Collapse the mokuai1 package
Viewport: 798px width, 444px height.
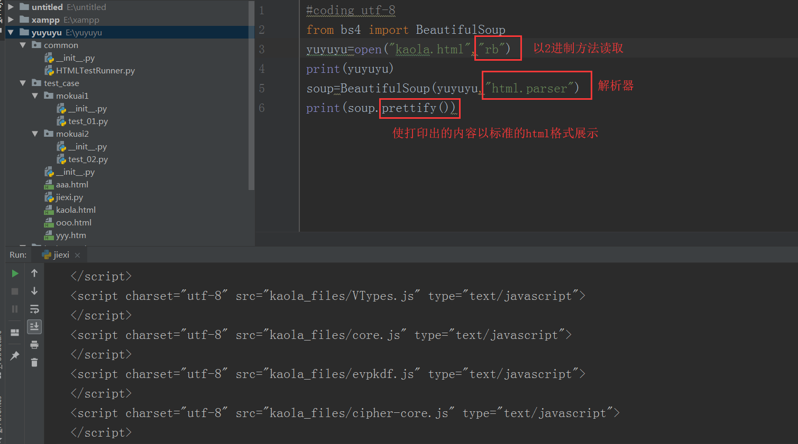(35, 96)
